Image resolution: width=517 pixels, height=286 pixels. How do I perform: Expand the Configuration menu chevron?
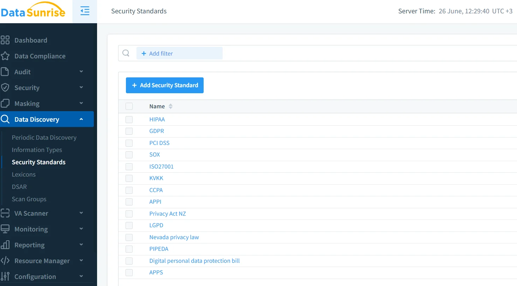click(81, 277)
